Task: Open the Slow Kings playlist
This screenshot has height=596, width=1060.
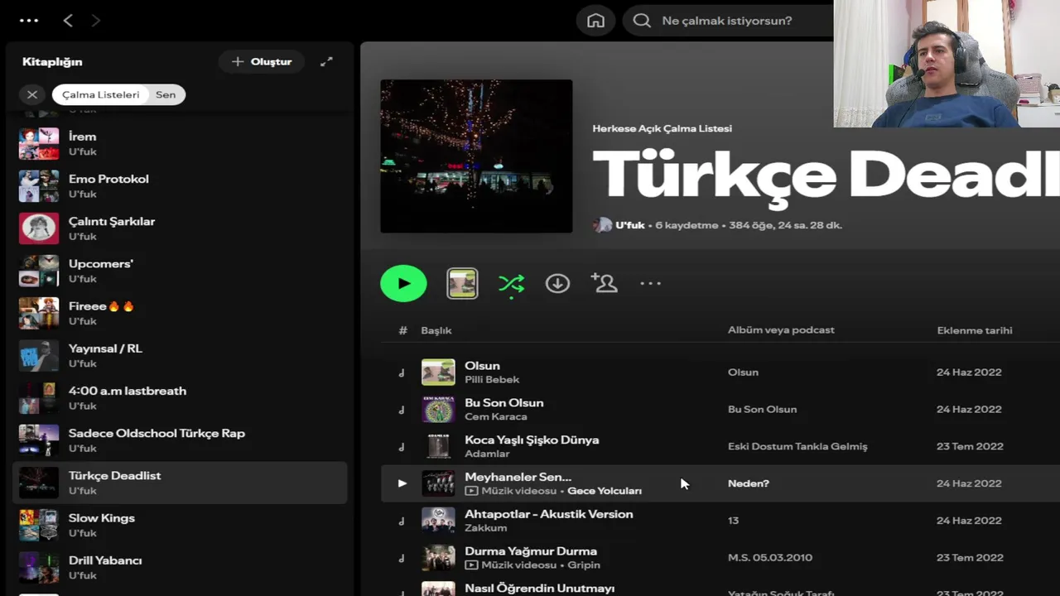Action: tap(180, 525)
